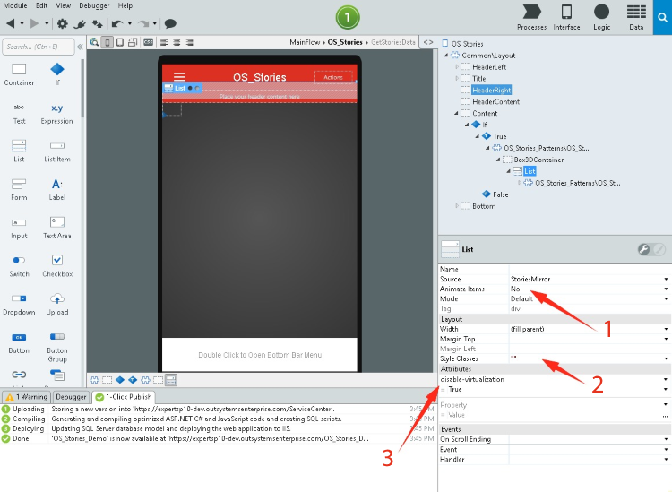This screenshot has width=672, height=492.
Task: Toggle the properties wrench/styles switch
Action: pyautogui.click(x=651, y=249)
